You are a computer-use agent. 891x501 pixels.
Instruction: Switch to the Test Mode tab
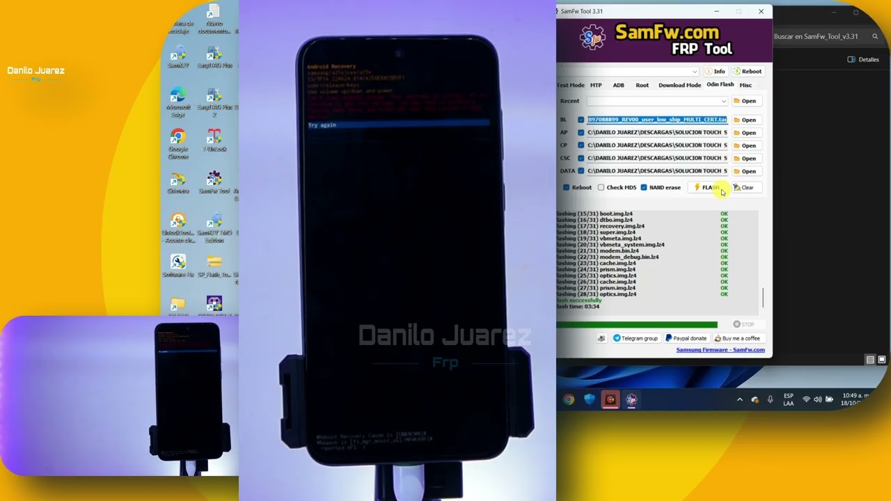(x=570, y=85)
